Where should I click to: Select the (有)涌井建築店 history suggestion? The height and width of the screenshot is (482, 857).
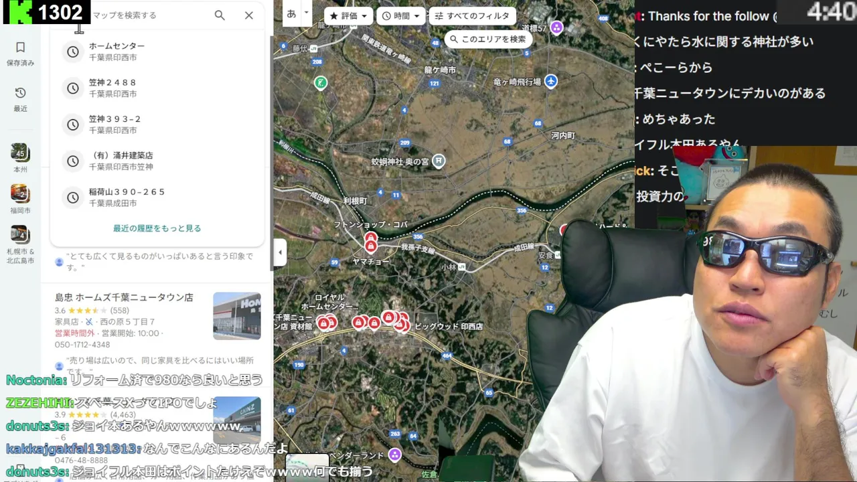pos(157,161)
